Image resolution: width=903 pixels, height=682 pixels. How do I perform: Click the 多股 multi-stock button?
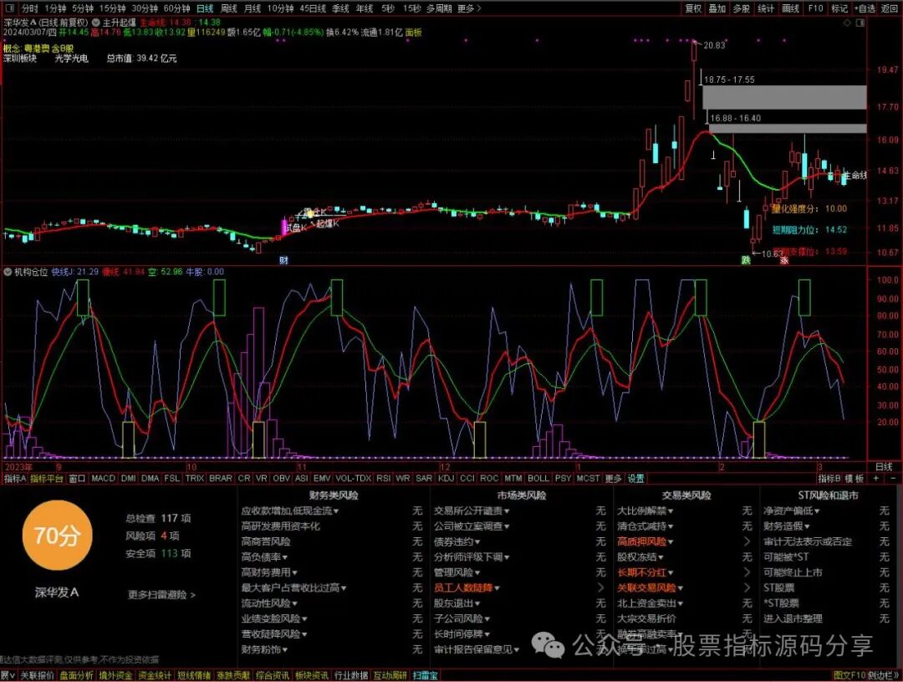[741, 8]
